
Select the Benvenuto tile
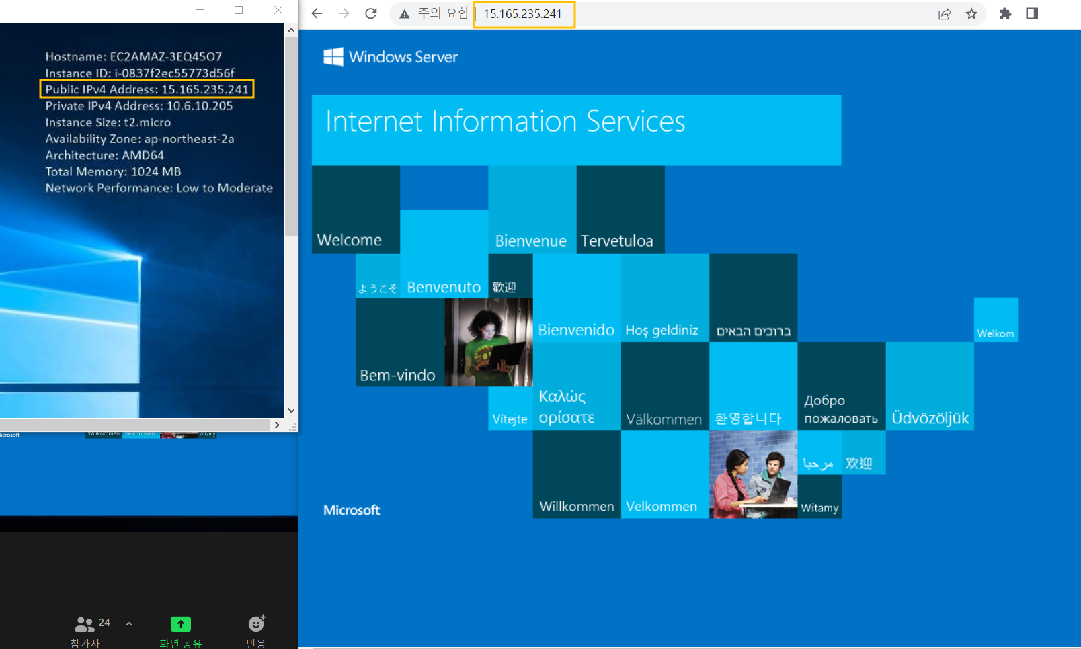pos(444,254)
